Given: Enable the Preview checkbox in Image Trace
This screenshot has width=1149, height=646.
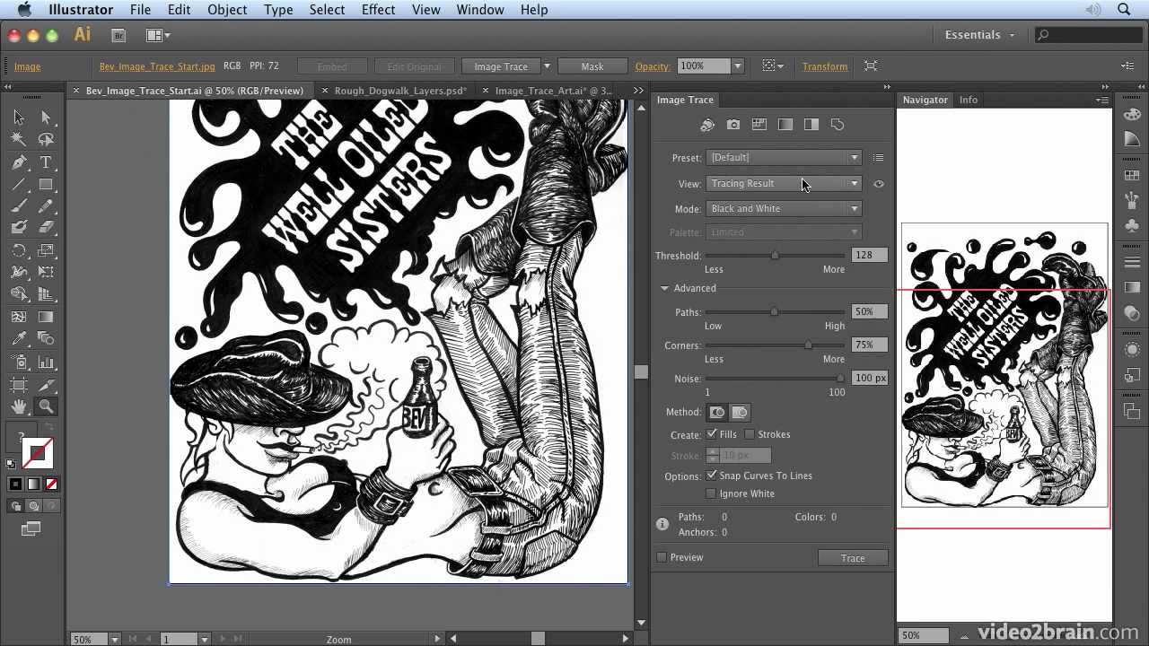Looking at the screenshot, I should tap(662, 556).
